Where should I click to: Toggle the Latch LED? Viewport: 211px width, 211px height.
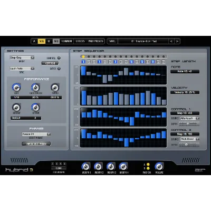[59, 69]
